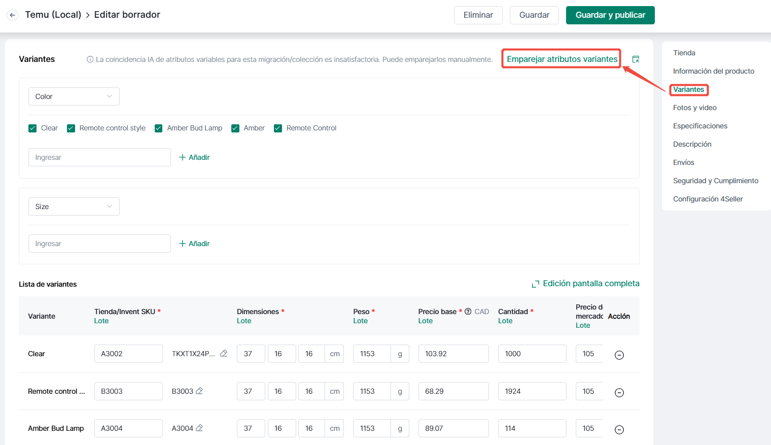Click Lote under Tienda/Invent SKU
771x445 pixels.
101,321
